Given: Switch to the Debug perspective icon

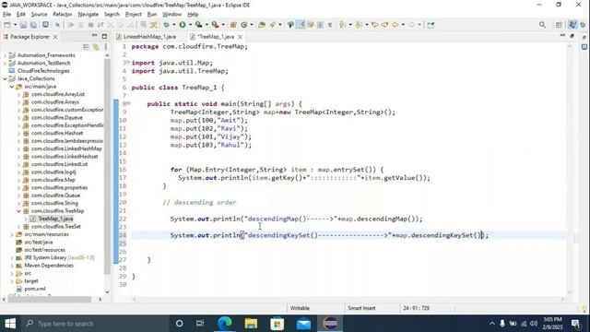Looking at the screenshot, I should [584, 25].
